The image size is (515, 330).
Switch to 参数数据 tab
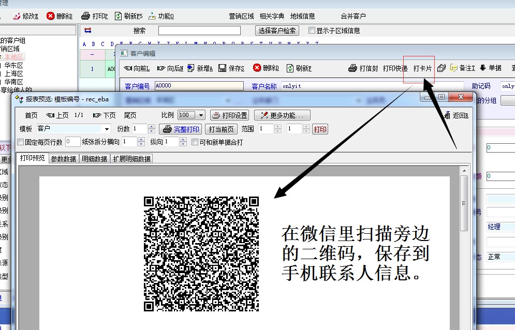tap(63, 159)
